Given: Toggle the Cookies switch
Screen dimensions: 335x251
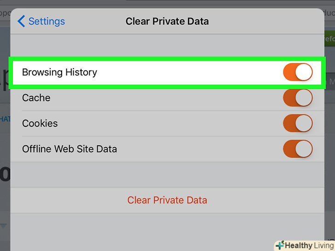Looking at the screenshot, I should [x=298, y=123].
